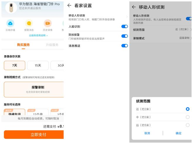The height and width of the screenshot is (144, 193).
Task: Click the 还需支付 amount text
Action: pos(54,127)
